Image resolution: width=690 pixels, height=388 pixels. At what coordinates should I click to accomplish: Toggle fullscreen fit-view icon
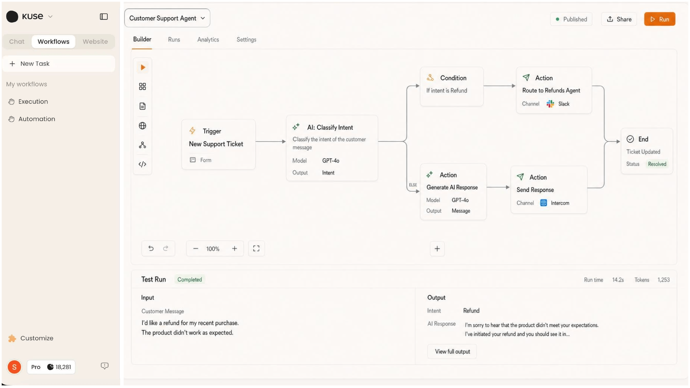pyautogui.click(x=256, y=248)
